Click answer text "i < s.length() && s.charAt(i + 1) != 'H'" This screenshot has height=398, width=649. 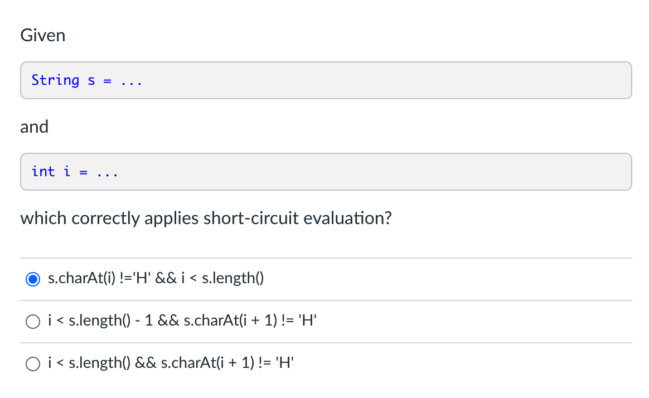tap(171, 363)
